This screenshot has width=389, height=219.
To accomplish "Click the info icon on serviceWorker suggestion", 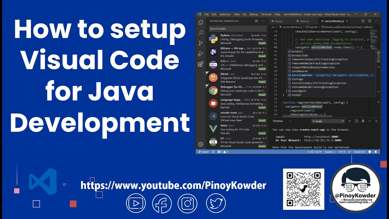I will point(372,75).
